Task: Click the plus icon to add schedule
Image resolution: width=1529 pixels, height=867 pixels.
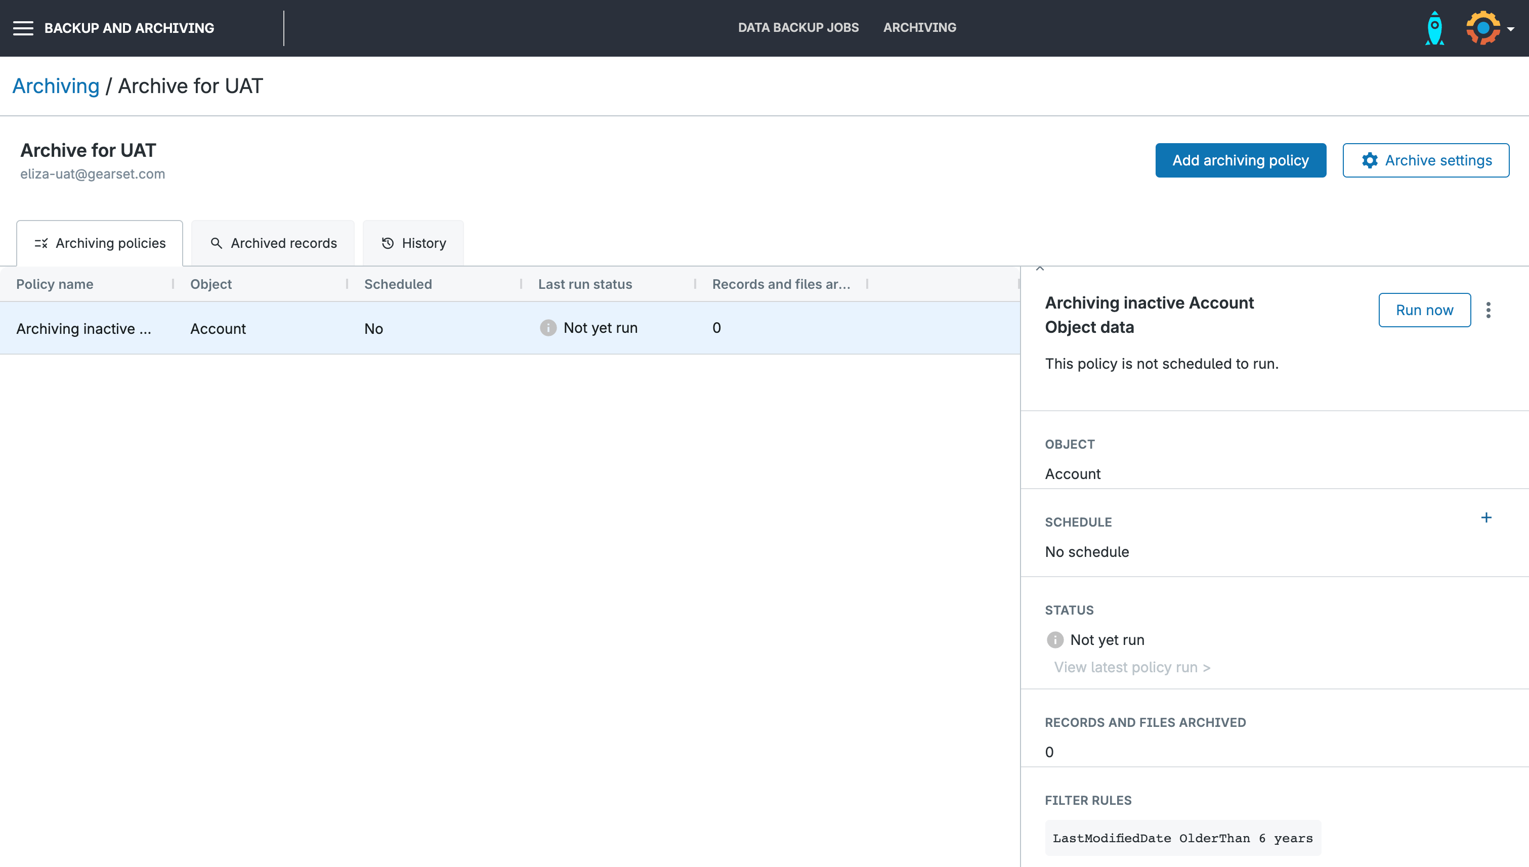Action: (x=1486, y=517)
